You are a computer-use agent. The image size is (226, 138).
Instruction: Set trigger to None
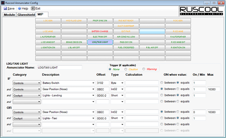[110, 69]
